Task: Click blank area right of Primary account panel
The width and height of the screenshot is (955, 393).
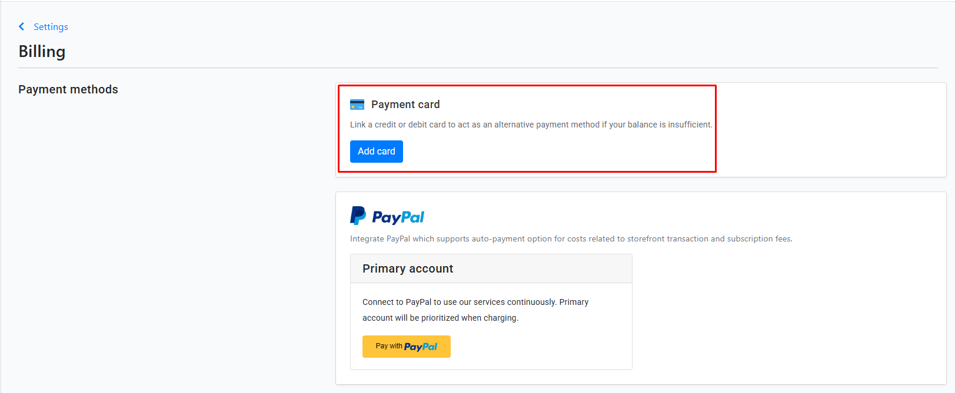Action: click(788, 312)
